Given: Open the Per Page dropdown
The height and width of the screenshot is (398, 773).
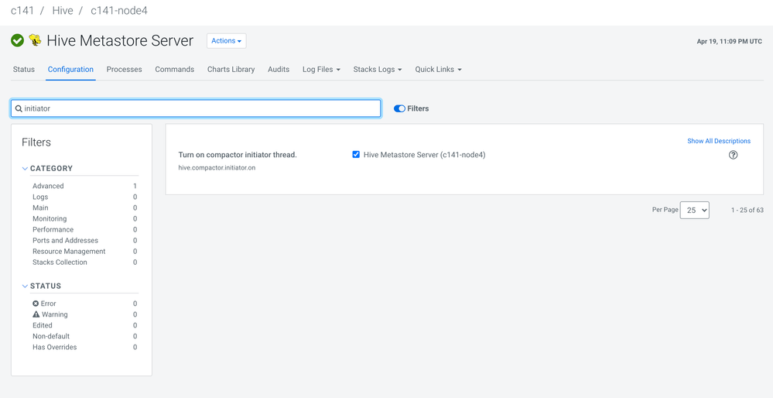Looking at the screenshot, I should tap(694, 210).
